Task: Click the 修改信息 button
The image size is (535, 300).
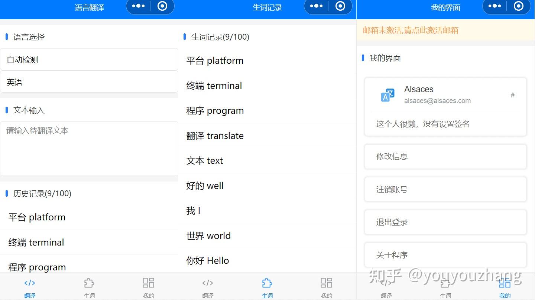Action: 445,156
